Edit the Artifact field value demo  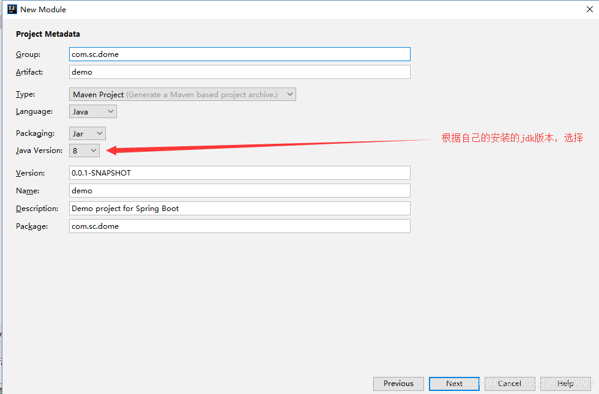[239, 72]
